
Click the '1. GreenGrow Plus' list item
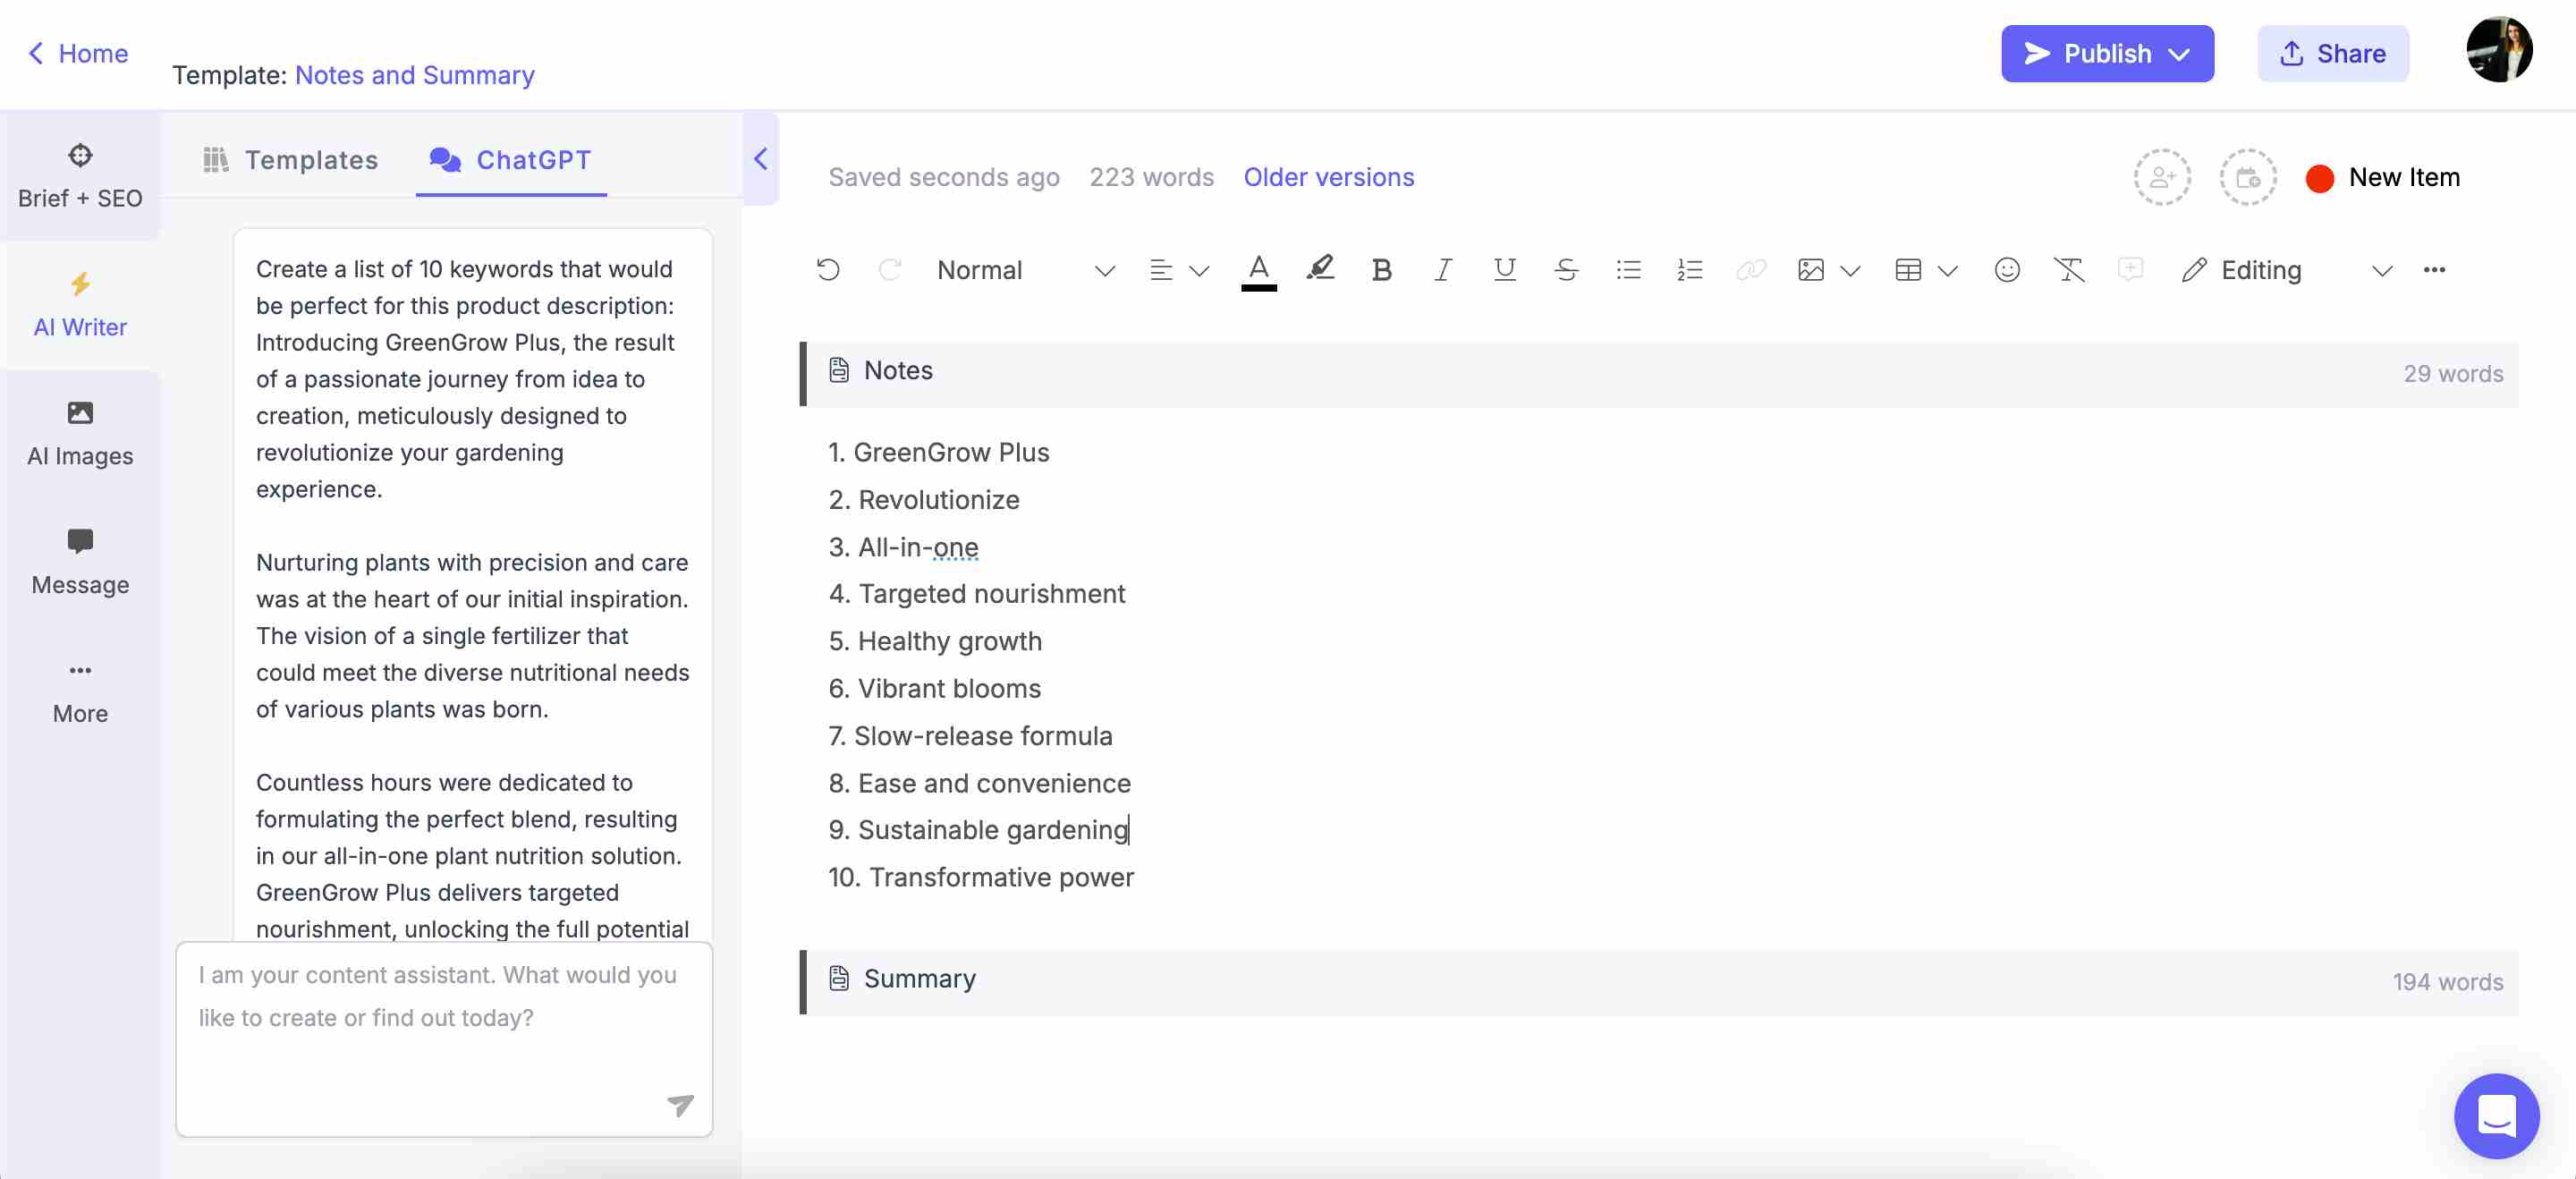(938, 453)
